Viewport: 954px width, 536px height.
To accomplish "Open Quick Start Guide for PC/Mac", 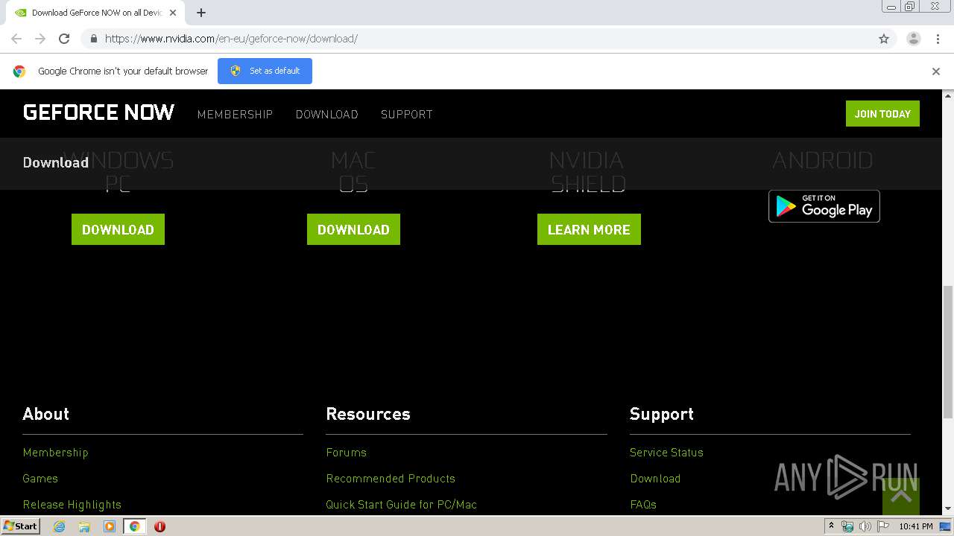I will pos(401,505).
